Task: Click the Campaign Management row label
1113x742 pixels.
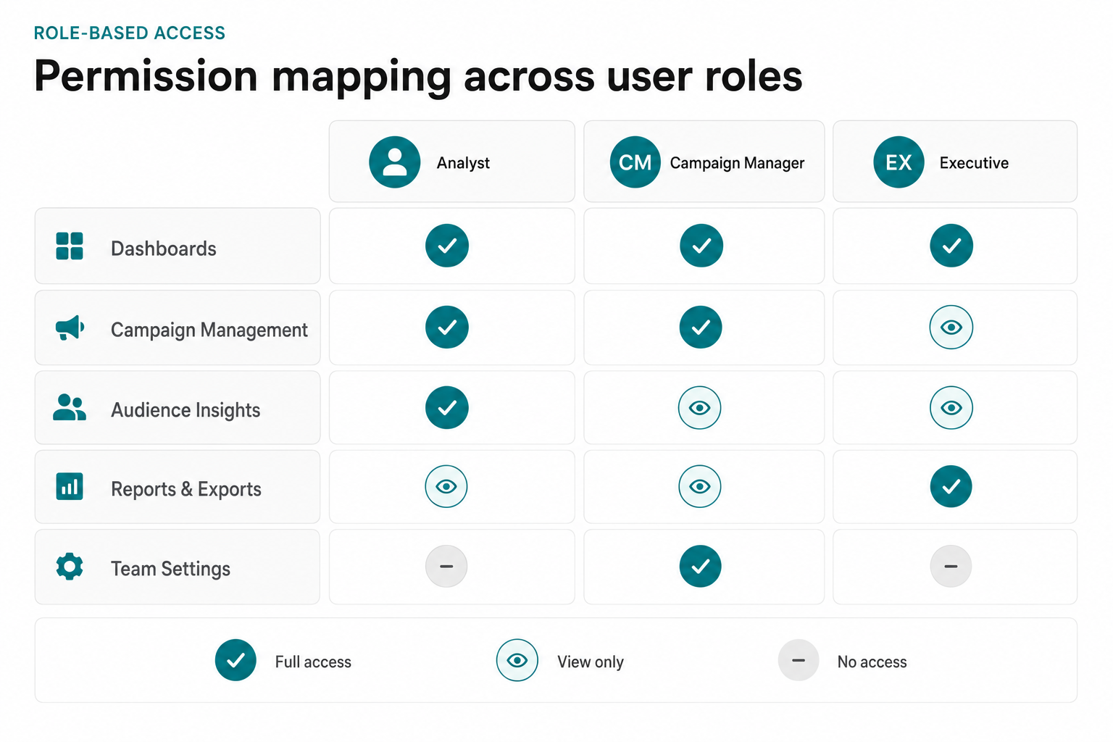Action: 209,330
